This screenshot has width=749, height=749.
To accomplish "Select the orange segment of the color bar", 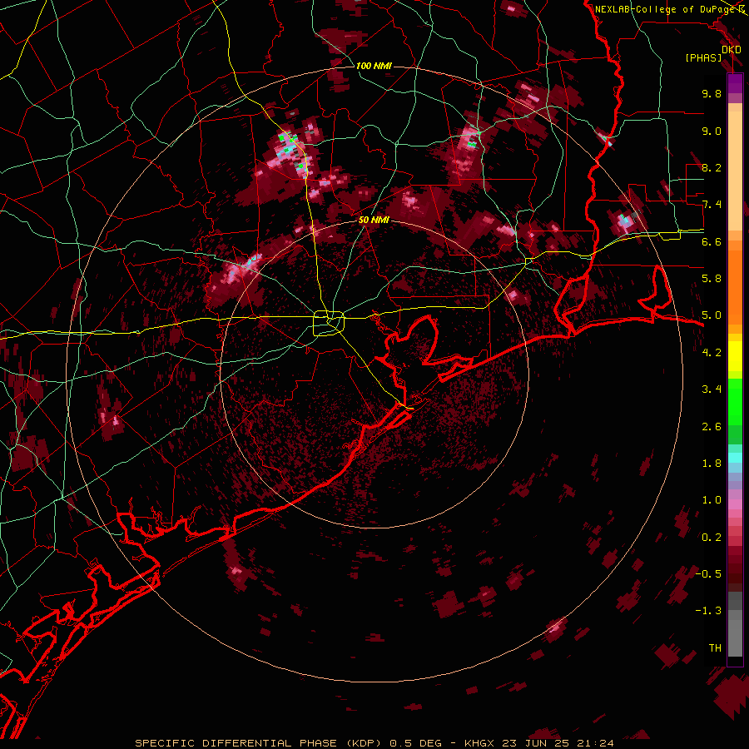I will click(735, 286).
